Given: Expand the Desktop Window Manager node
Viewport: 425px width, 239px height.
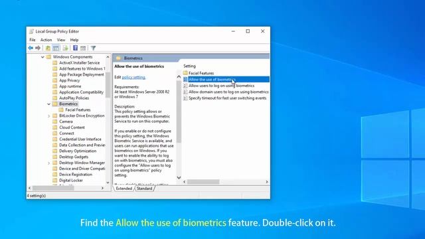Looking at the screenshot, I should [48, 163].
